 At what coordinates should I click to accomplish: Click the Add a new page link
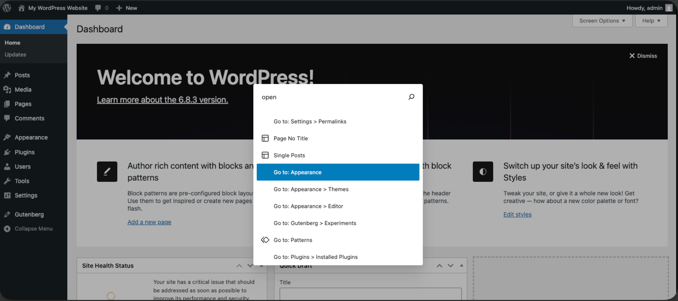(149, 222)
